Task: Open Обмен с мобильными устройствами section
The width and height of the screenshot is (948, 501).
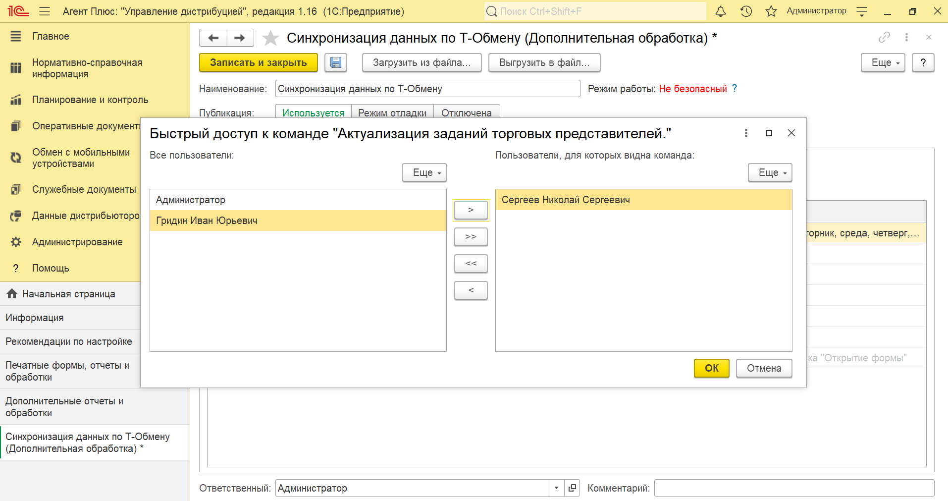Action: click(x=70, y=158)
